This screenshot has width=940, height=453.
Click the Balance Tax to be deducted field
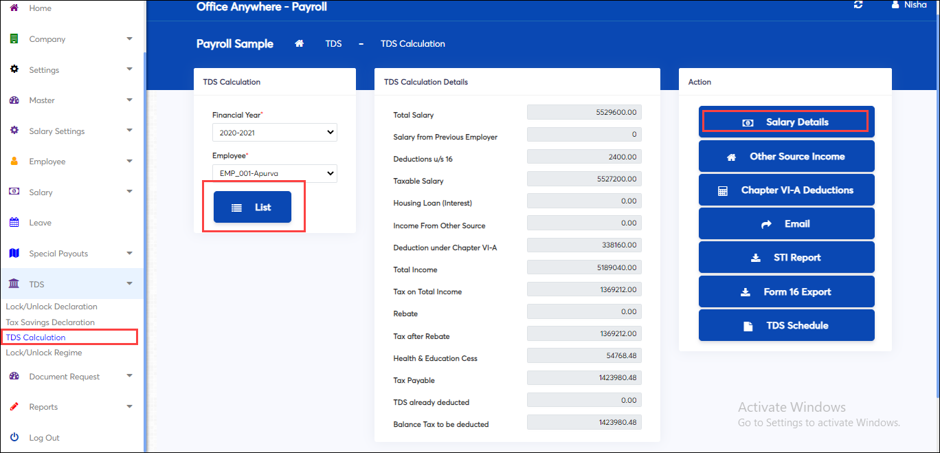click(x=584, y=421)
